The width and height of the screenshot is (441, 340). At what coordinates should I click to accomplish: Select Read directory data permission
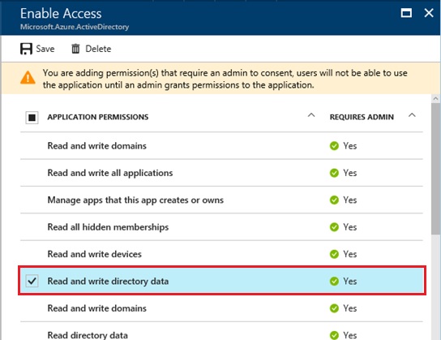point(221,332)
